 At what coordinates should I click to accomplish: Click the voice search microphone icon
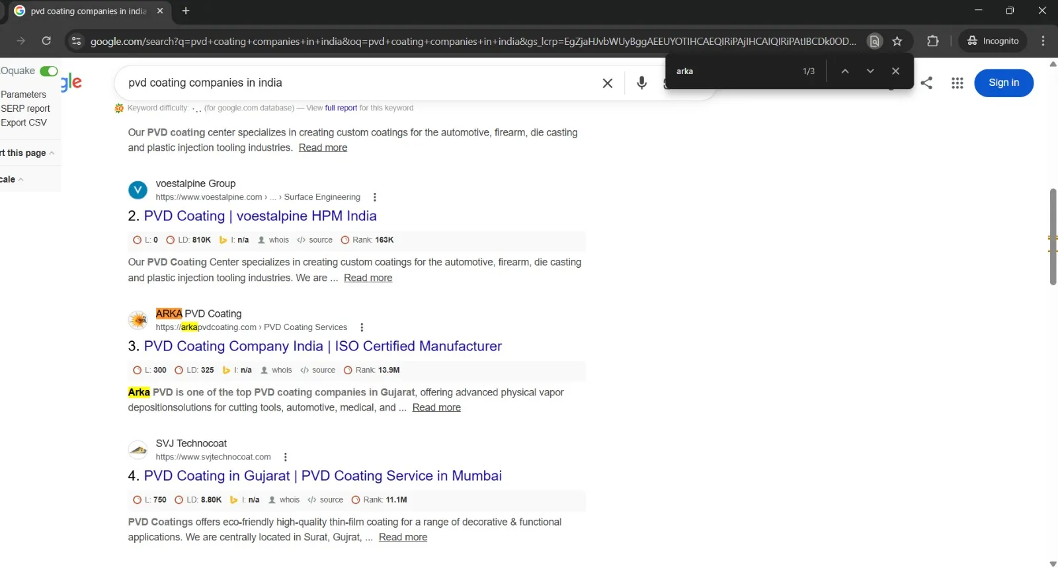[x=641, y=83]
